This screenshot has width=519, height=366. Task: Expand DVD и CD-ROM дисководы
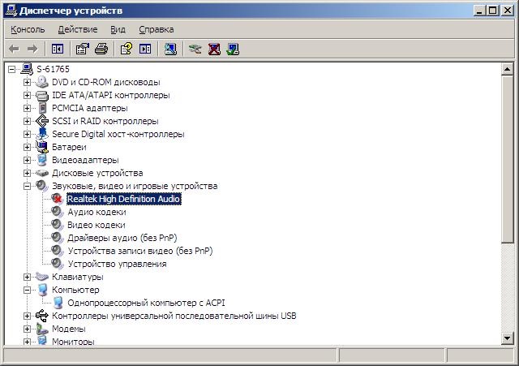pyautogui.click(x=27, y=82)
